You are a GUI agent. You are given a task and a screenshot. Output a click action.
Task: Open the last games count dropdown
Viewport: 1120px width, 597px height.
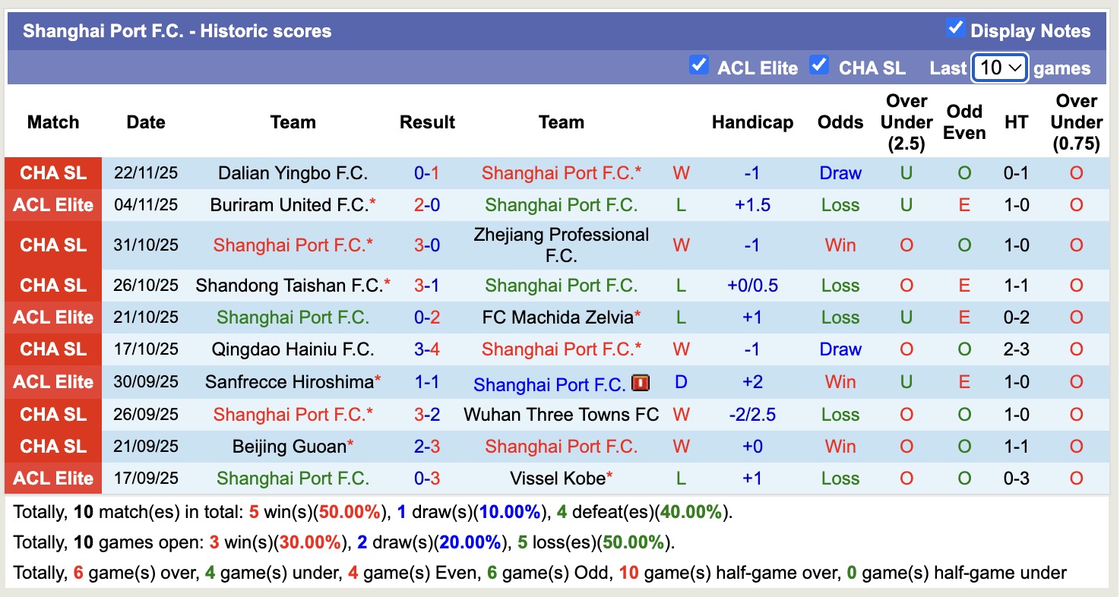click(x=999, y=67)
